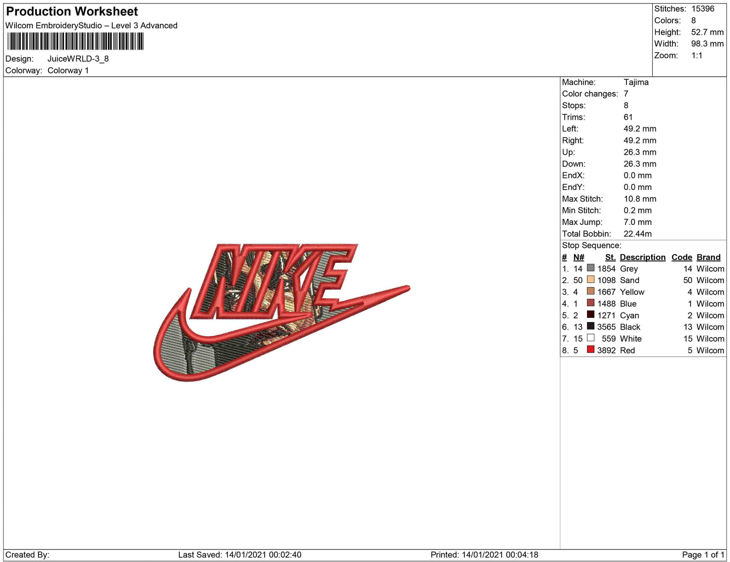The height and width of the screenshot is (562, 730).
Task: Choose the White thread color swatch
Action: tap(590, 338)
